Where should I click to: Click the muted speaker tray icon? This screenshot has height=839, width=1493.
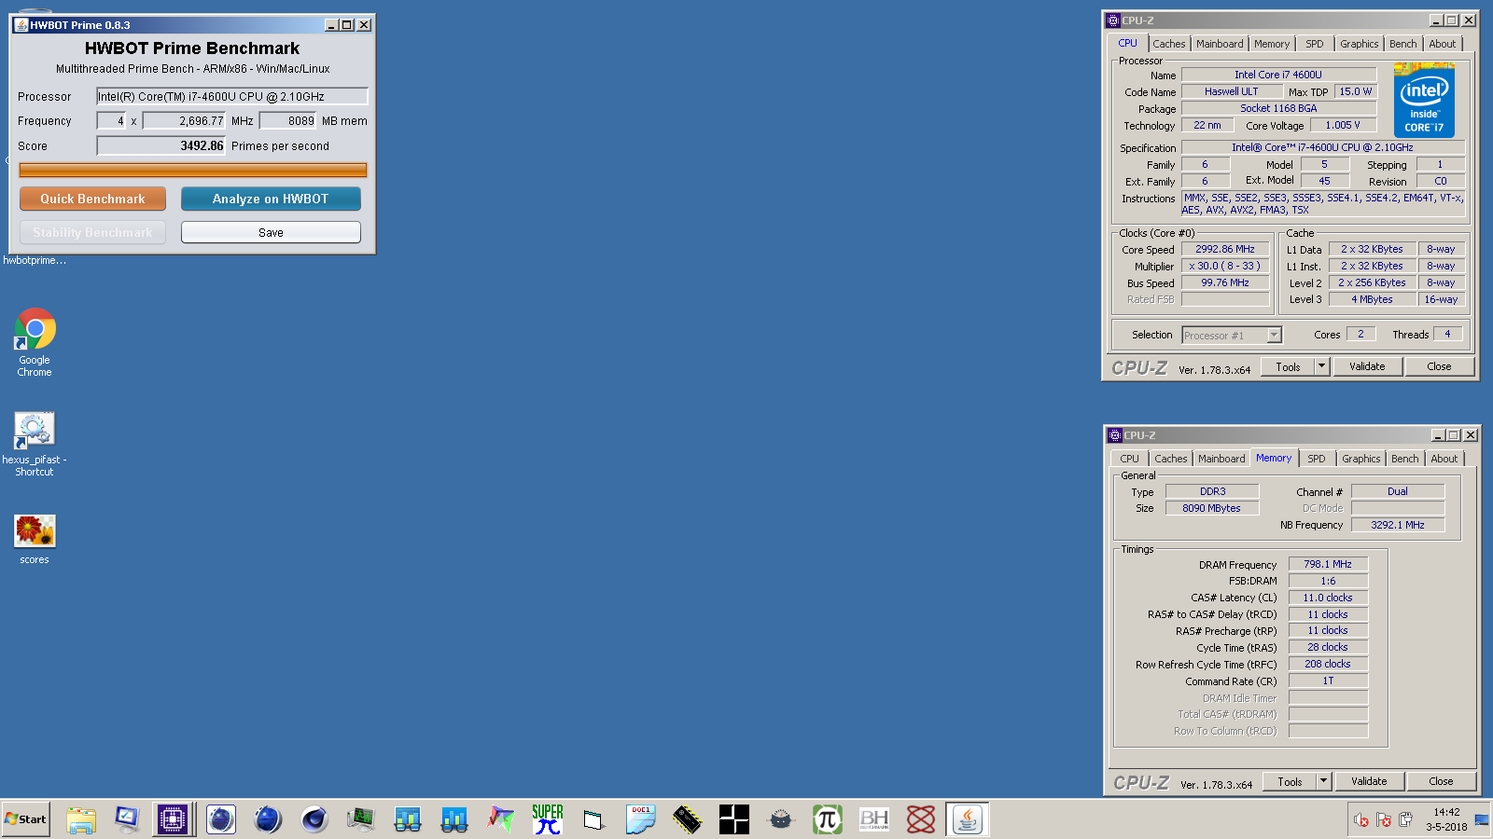(x=1361, y=820)
